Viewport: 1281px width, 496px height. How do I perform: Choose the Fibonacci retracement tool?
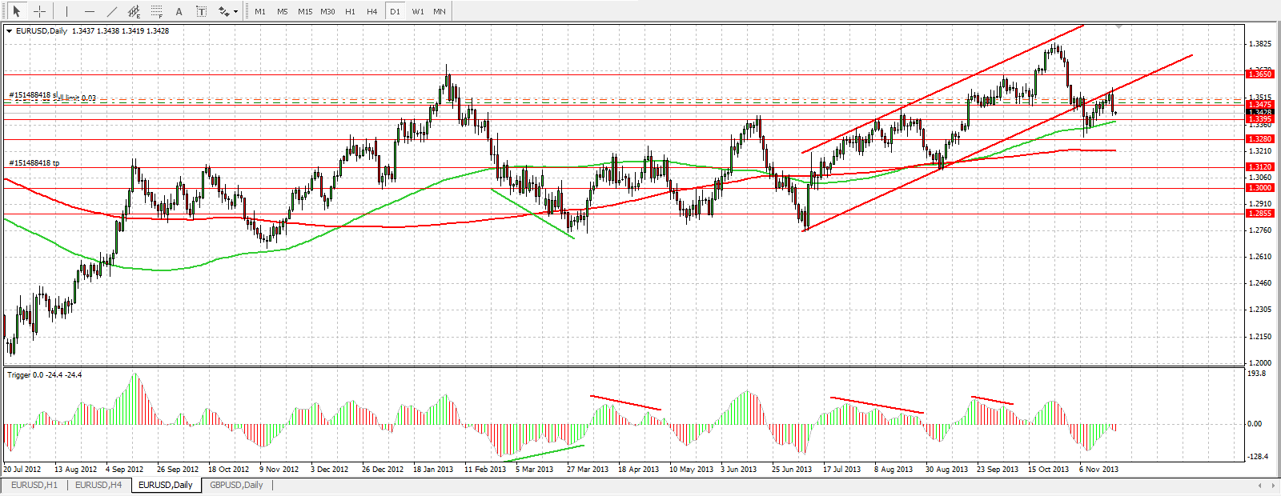(157, 11)
